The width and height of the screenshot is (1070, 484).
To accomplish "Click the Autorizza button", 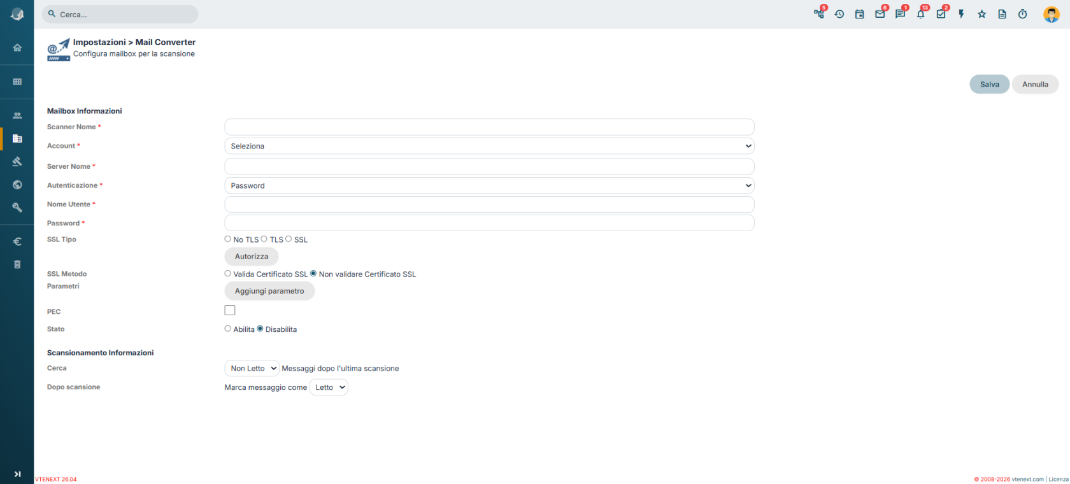I will 252,257.
